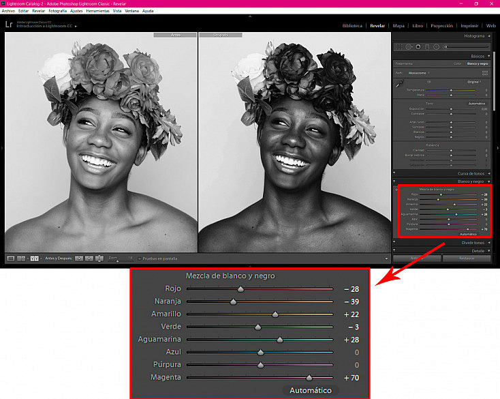Open the Ajustes menu
The image size is (500, 399).
[76, 11]
